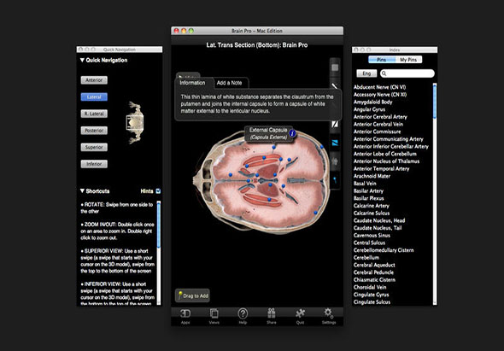This screenshot has width=504, height=351.
Task: Select Anterior Nucleus of Thalamus entry
Action: (386, 161)
